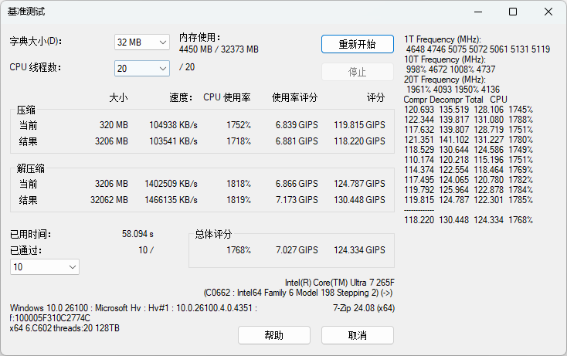Screen dimensions: 567x356
Task: Click the 压缩 group label
Action: tap(26, 110)
